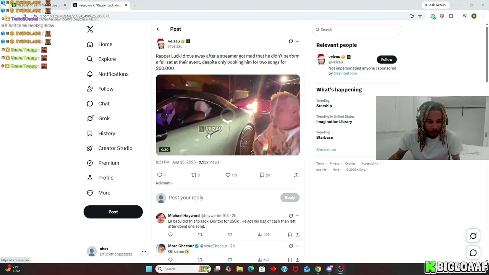489x275 pixels.
Task: Open Grok in the sidebar
Action: click(98, 118)
